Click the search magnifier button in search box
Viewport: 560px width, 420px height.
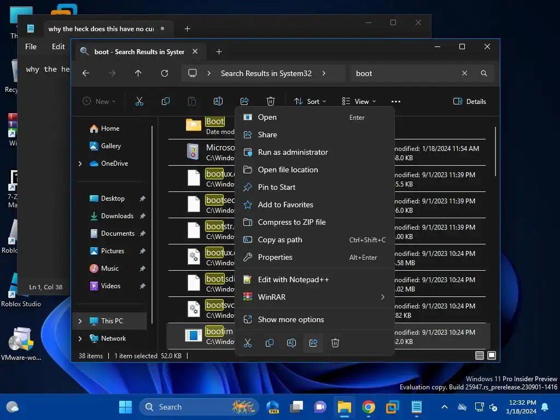coord(484,73)
